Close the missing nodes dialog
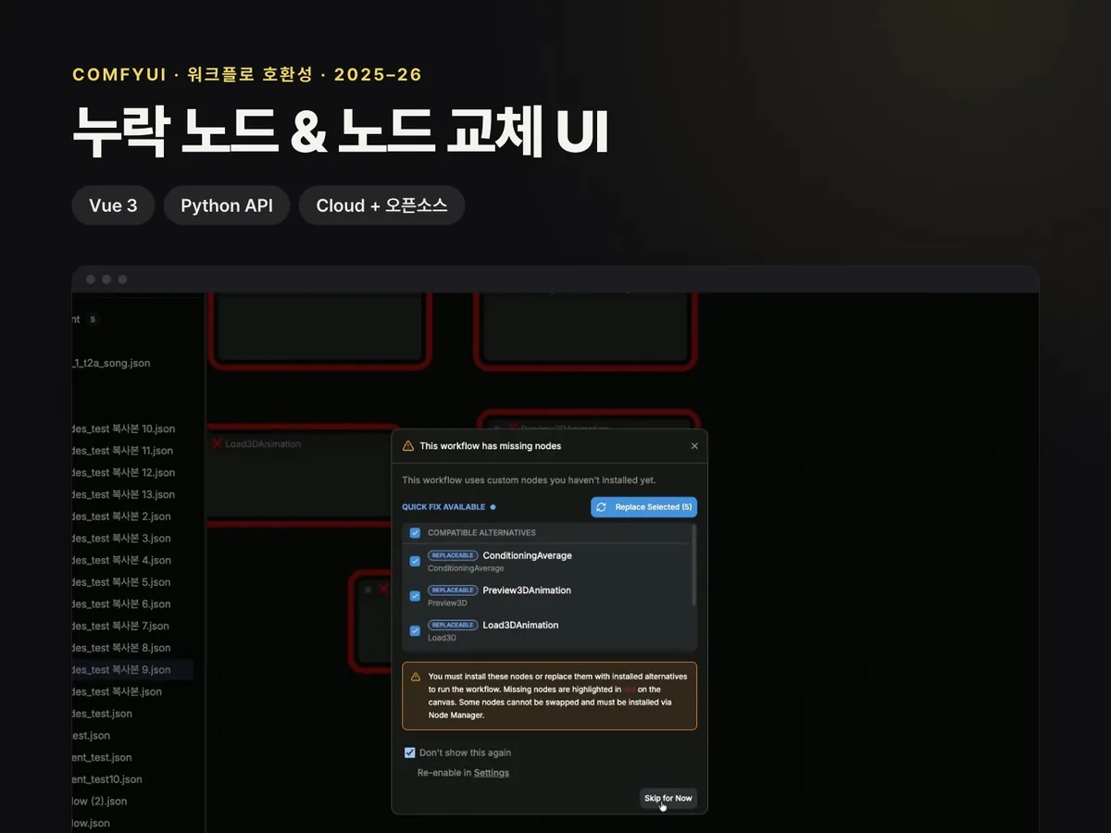Image resolution: width=1111 pixels, height=833 pixels. coord(694,446)
